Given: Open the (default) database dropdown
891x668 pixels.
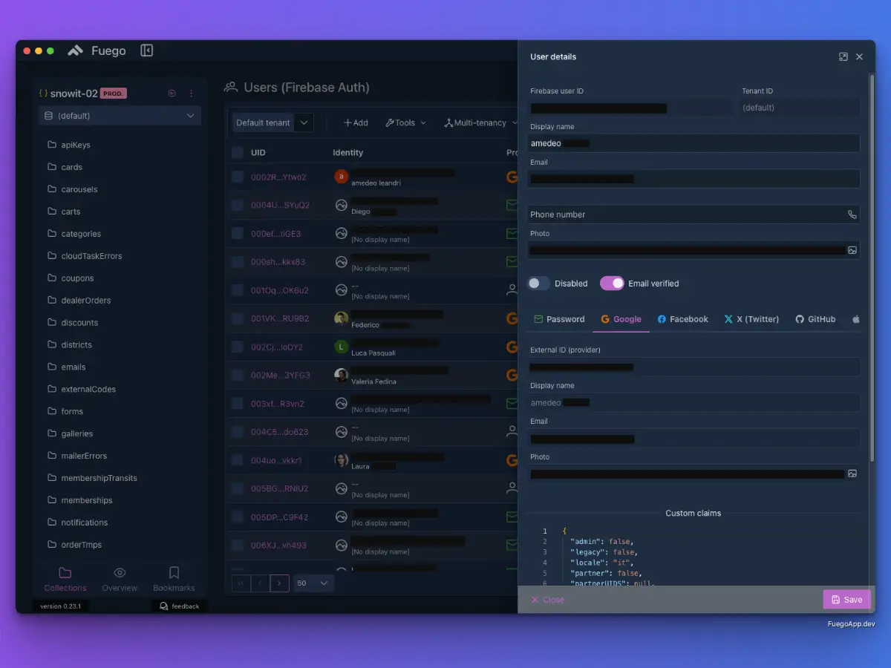Looking at the screenshot, I should [120, 116].
